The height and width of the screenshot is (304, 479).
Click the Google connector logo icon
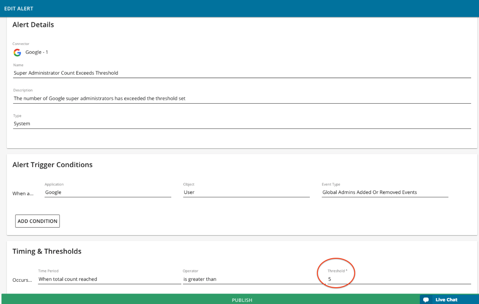[17, 52]
